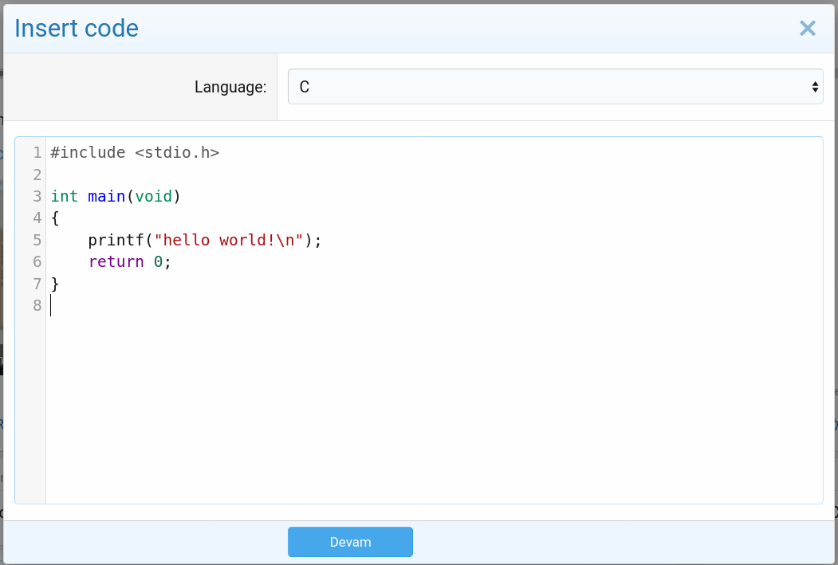
Task: Click the void keyword in parentheses
Action: (x=153, y=196)
